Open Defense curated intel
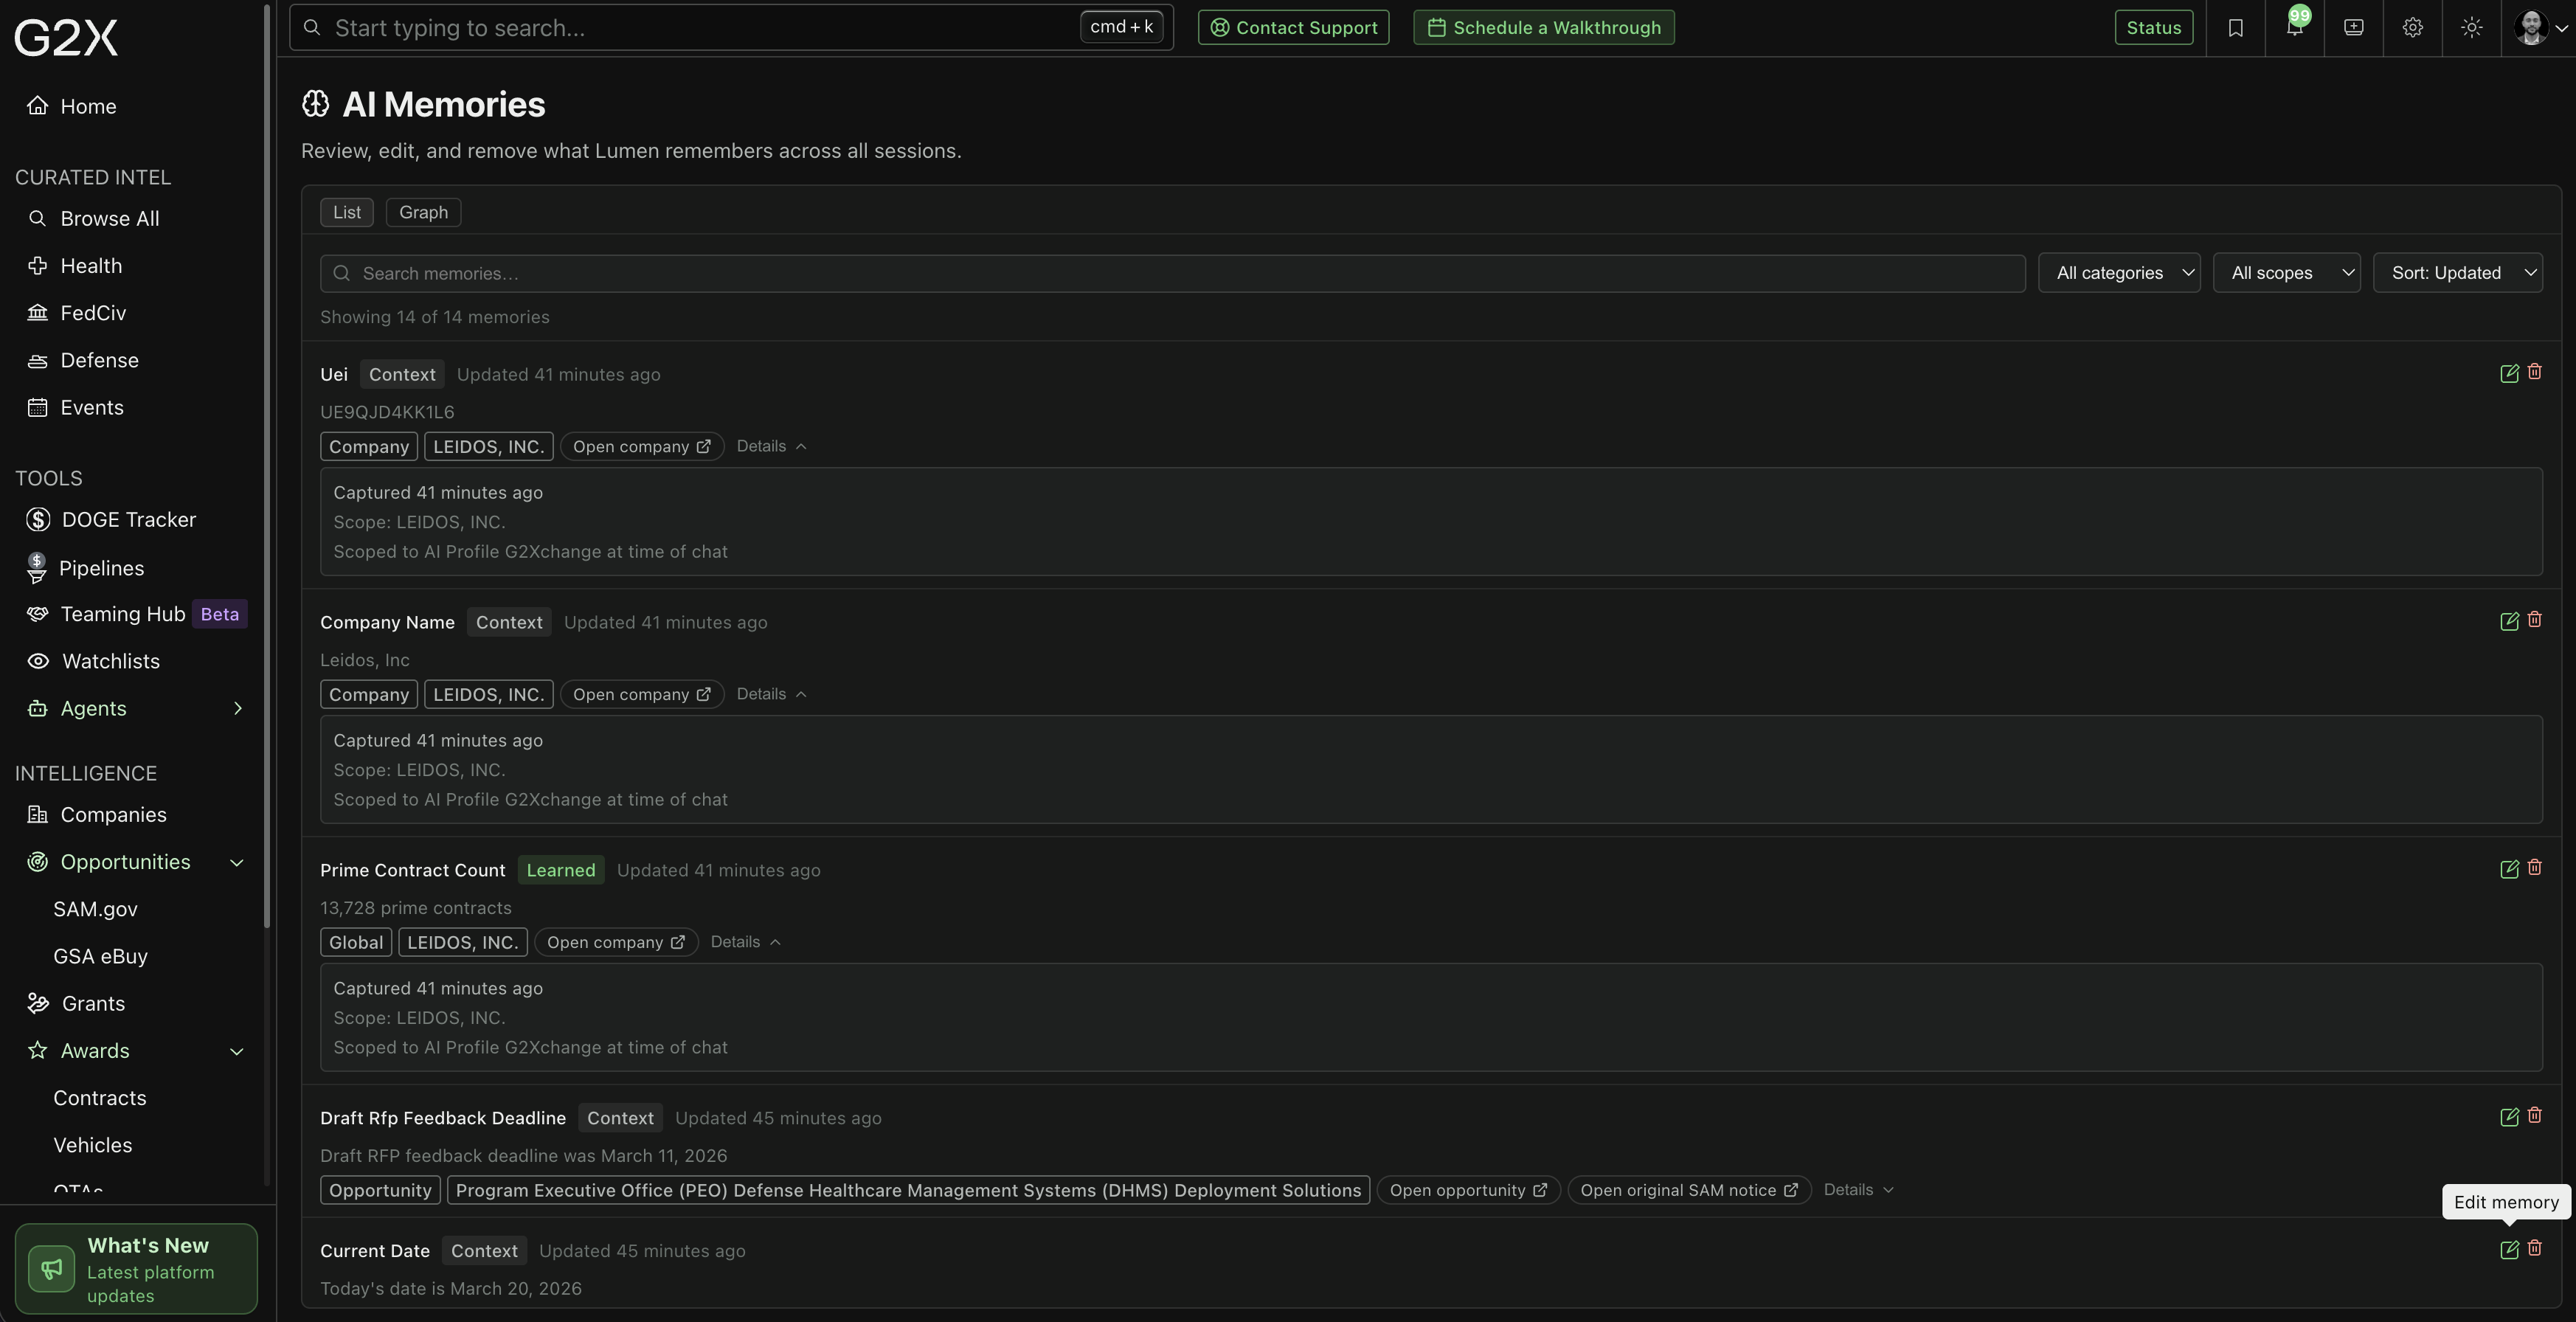 pos(83,360)
